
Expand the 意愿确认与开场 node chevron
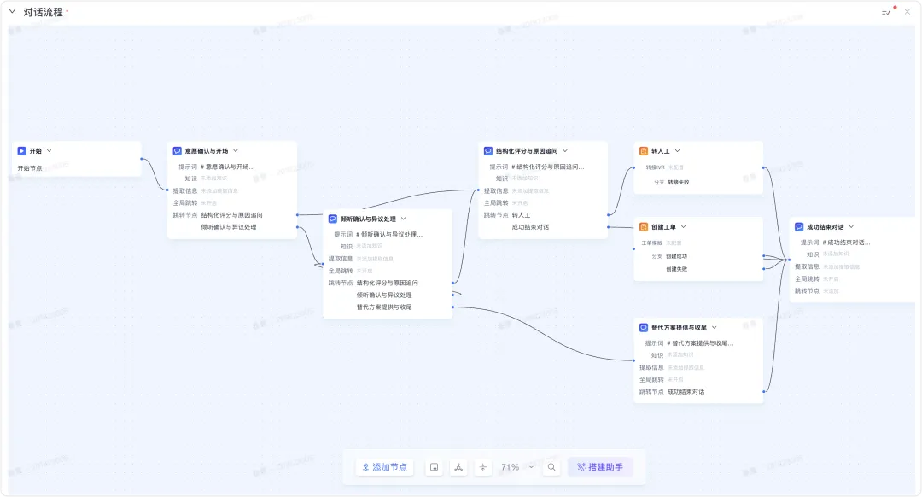click(x=236, y=151)
